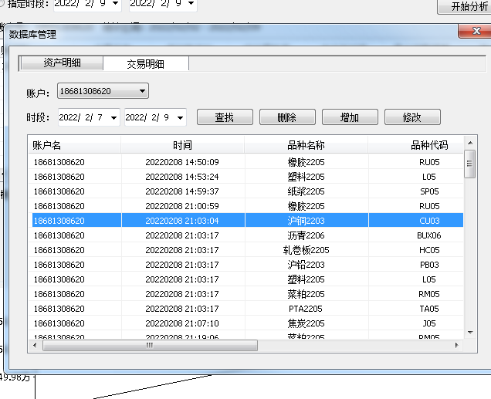The height and width of the screenshot is (399, 491).
Task: Click the 开始分析 button
Action: click(463, 7)
